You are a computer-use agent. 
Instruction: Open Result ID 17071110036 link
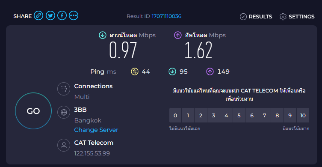pos(166,16)
